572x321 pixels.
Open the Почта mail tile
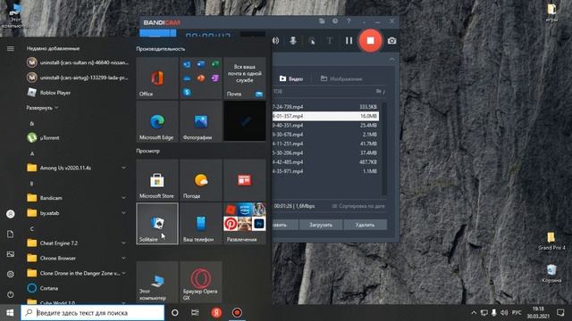click(x=244, y=78)
